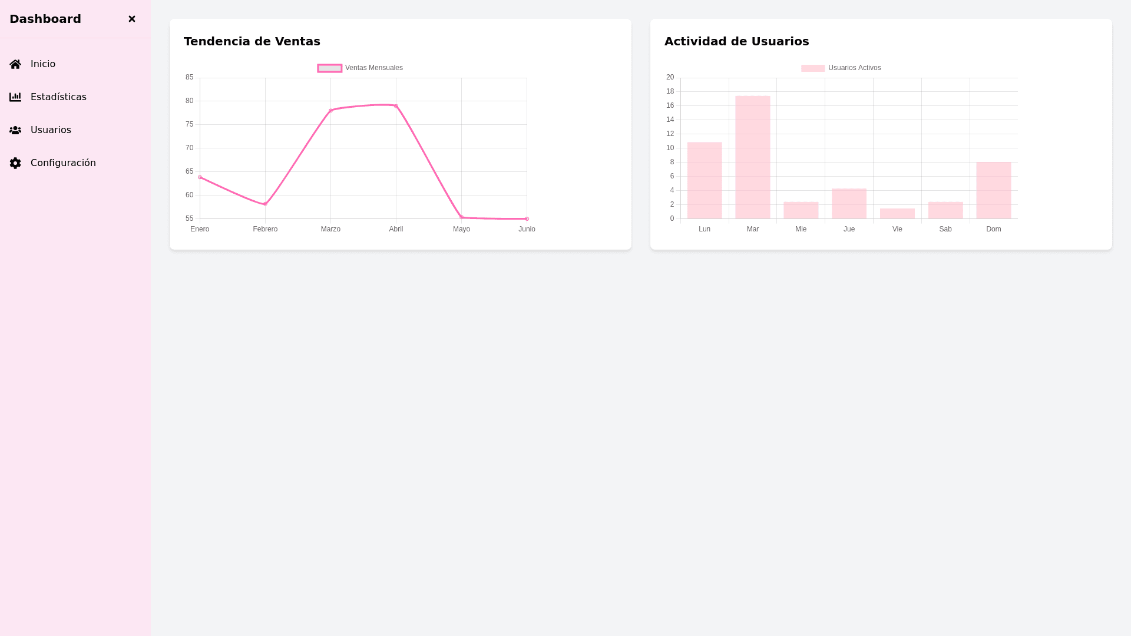1131x636 pixels.
Task: Click the home icon beside Inicio
Action: click(15, 64)
